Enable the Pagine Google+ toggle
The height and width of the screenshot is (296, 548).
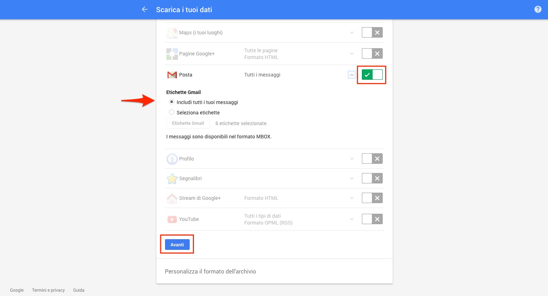(372, 54)
